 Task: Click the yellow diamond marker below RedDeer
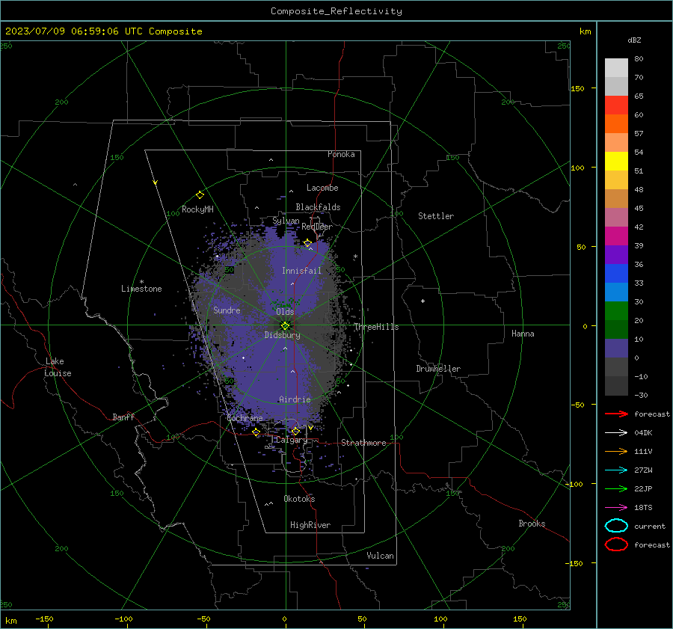[x=307, y=243]
